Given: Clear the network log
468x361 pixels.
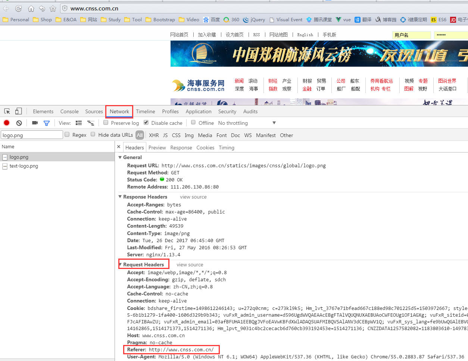Looking at the screenshot, I should pos(19,123).
